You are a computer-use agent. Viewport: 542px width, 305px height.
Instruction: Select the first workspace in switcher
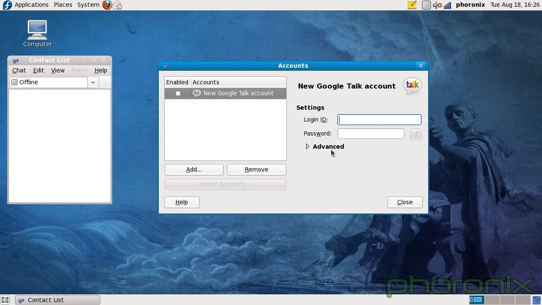coord(476,300)
